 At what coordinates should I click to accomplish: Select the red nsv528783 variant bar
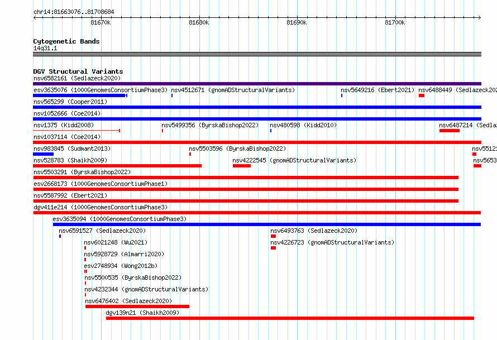pos(117,166)
